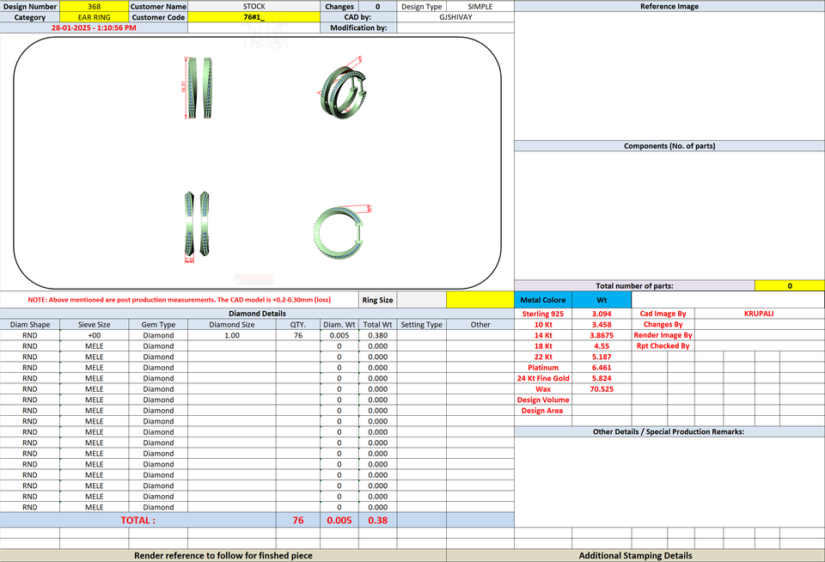
Task: Click the front-view earring pair render
Action: [197, 226]
